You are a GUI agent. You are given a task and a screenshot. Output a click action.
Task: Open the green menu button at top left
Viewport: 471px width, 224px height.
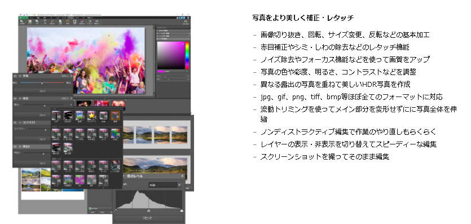tap(23, 17)
